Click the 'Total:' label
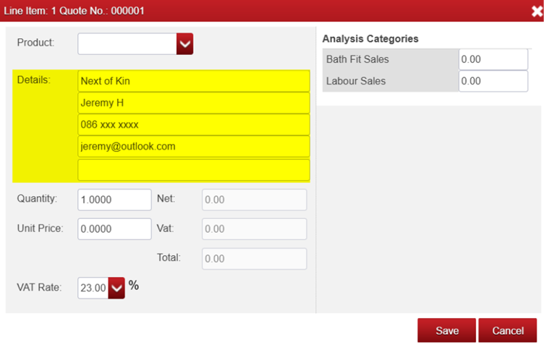 [169, 257]
